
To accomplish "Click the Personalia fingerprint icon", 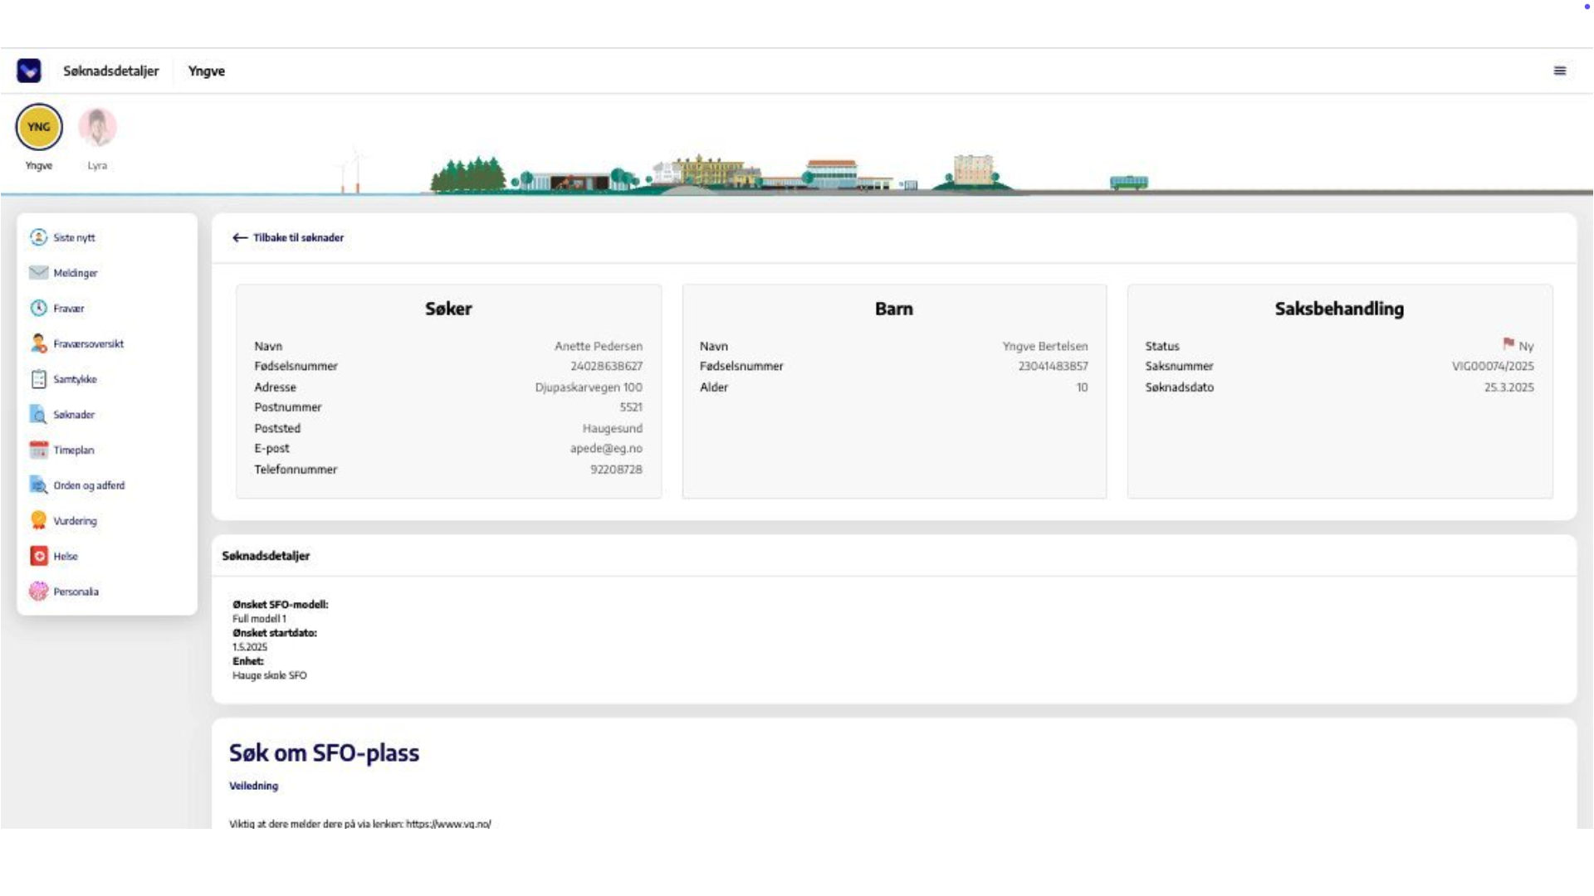I will (x=38, y=592).
